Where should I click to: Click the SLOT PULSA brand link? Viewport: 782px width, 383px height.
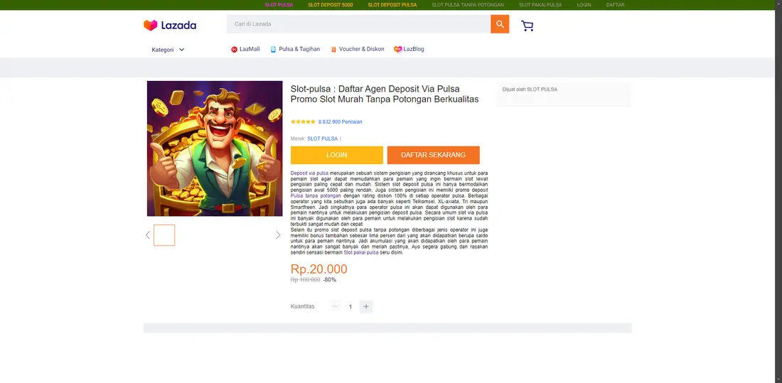coord(322,139)
